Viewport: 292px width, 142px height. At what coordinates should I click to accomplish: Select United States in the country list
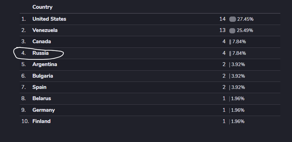coord(49,19)
